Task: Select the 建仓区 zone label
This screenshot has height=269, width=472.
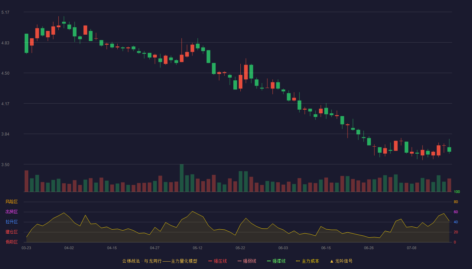Action: coord(11,232)
